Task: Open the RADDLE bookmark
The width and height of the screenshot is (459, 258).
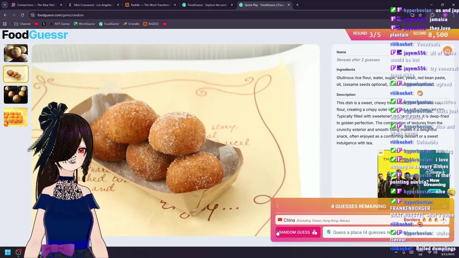Action: click(x=151, y=24)
